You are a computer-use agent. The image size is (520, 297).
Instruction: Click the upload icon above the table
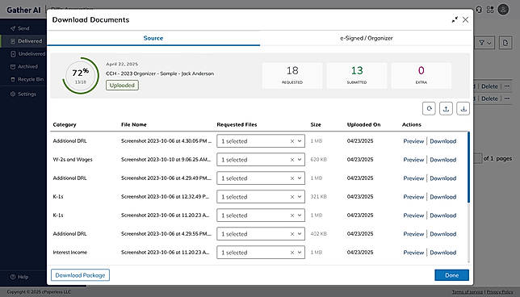coord(446,109)
